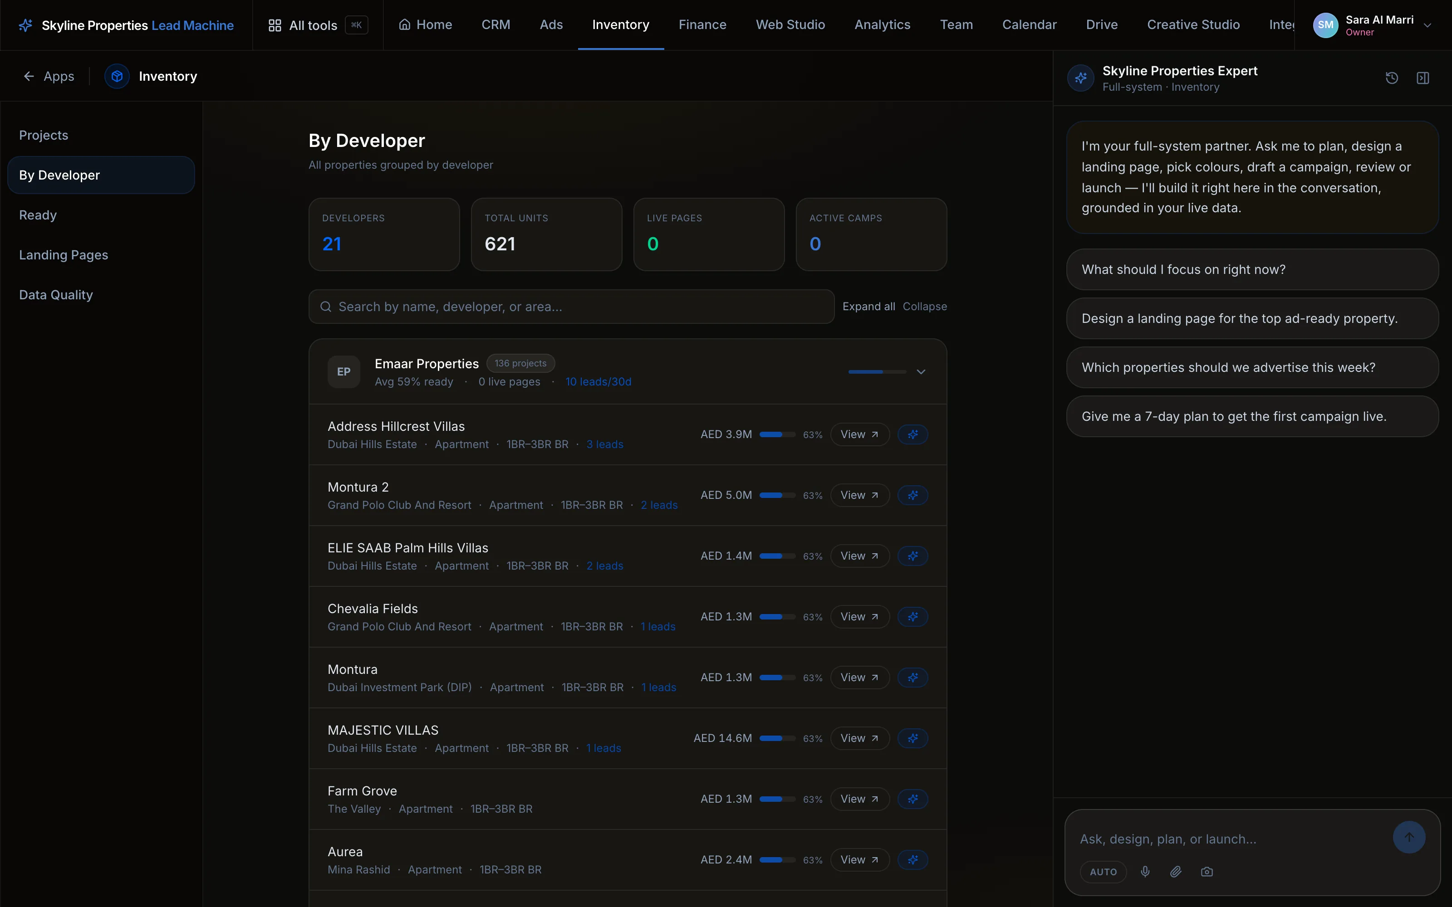This screenshot has height=907, width=1452.
Task: Click the AI sparkle icon for Aurea
Action: [912, 860]
